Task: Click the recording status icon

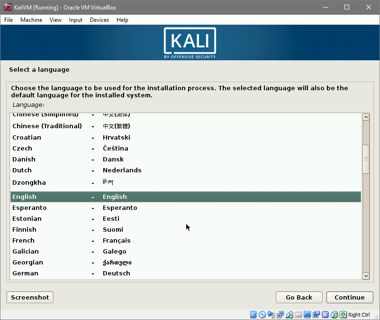Action: (316, 315)
